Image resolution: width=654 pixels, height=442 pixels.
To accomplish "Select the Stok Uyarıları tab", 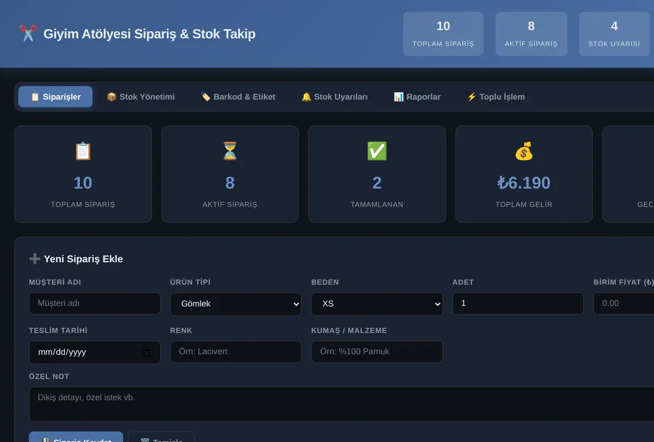I will point(335,97).
